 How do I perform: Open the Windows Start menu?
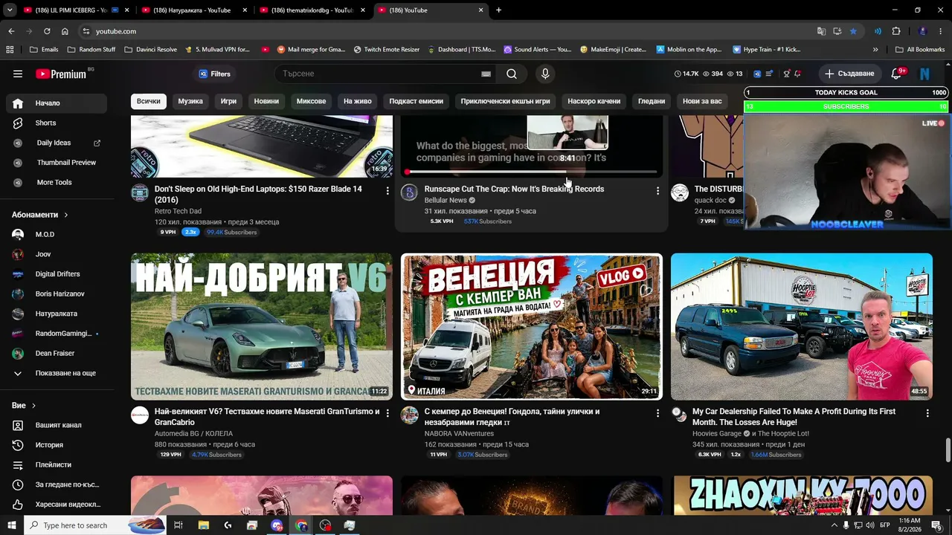click(12, 525)
